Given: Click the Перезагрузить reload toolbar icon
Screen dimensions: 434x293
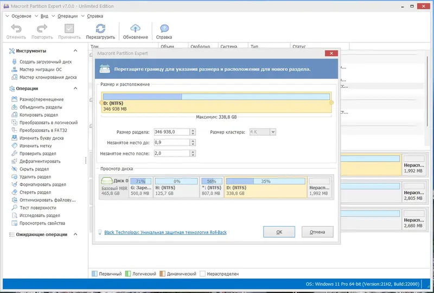Looking at the screenshot, I should click(100, 29).
